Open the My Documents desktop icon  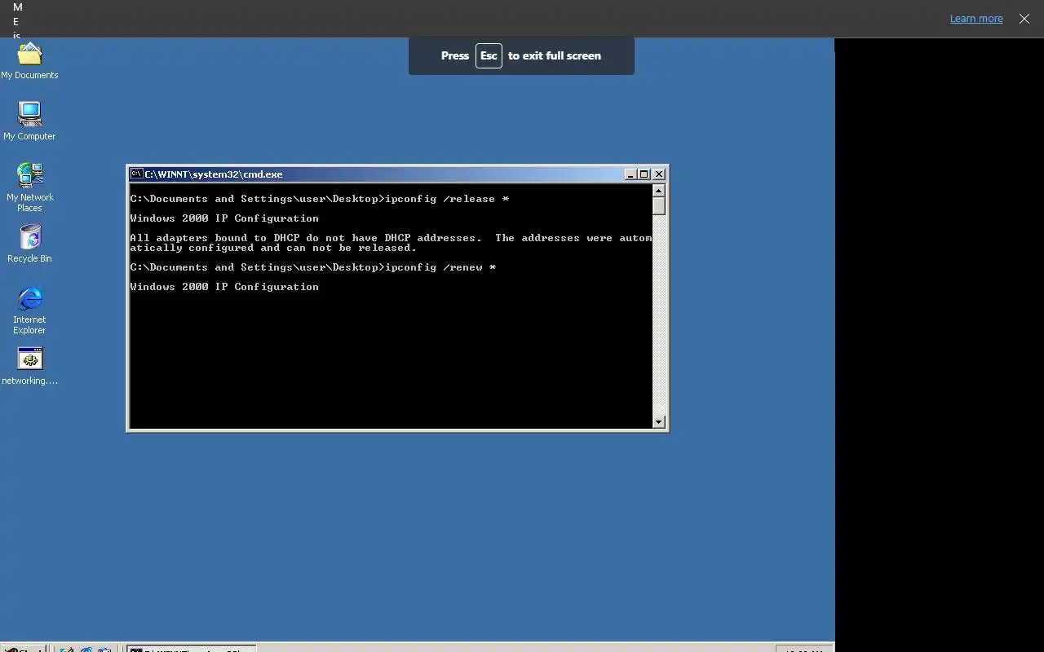click(x=29, y=61)
